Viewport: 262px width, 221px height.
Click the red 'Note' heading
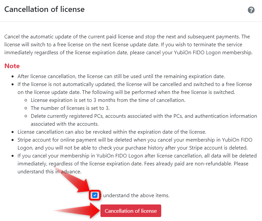coord(12,66)
